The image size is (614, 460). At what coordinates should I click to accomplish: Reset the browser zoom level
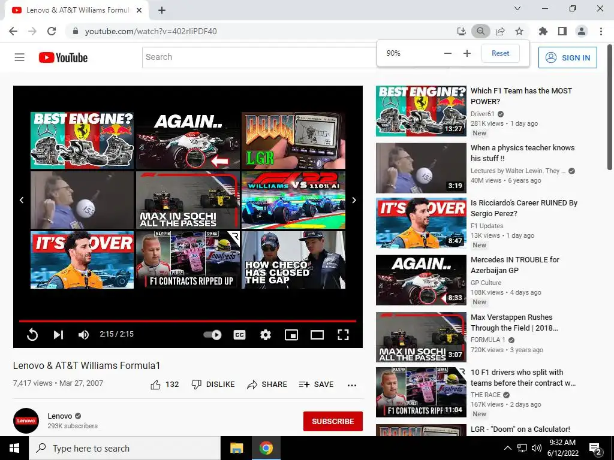(x=501, y=53)
